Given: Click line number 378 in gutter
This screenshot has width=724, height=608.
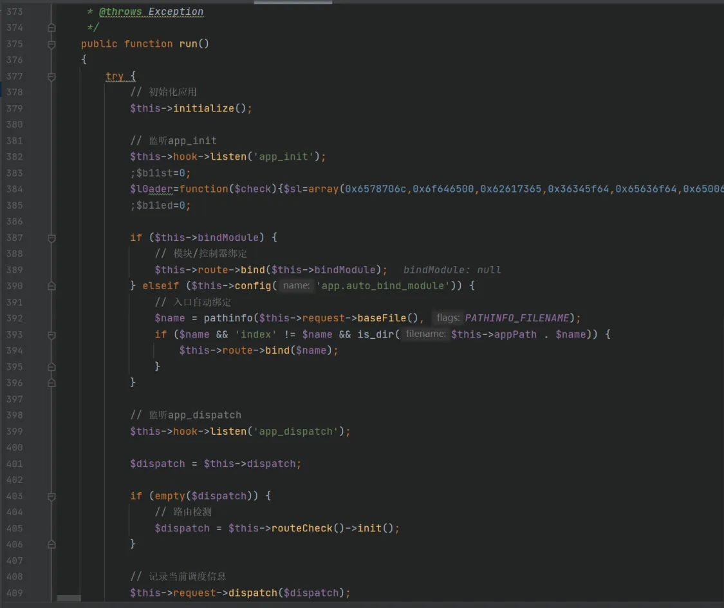Looking at the screenshot, I should click(x=14, y=92).
